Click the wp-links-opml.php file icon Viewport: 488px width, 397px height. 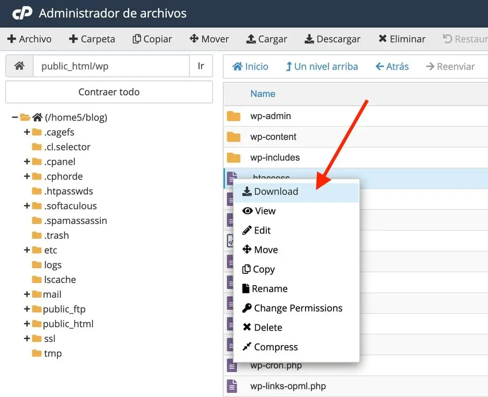click(x=232, y=386)
